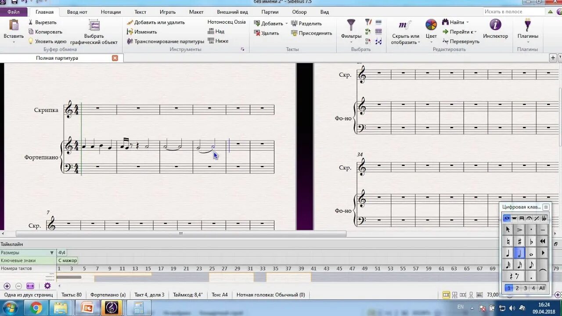Viewport: 562px width, 316px height.
Task: Toggle natural accidental on keypad
Action: (508, 241)
